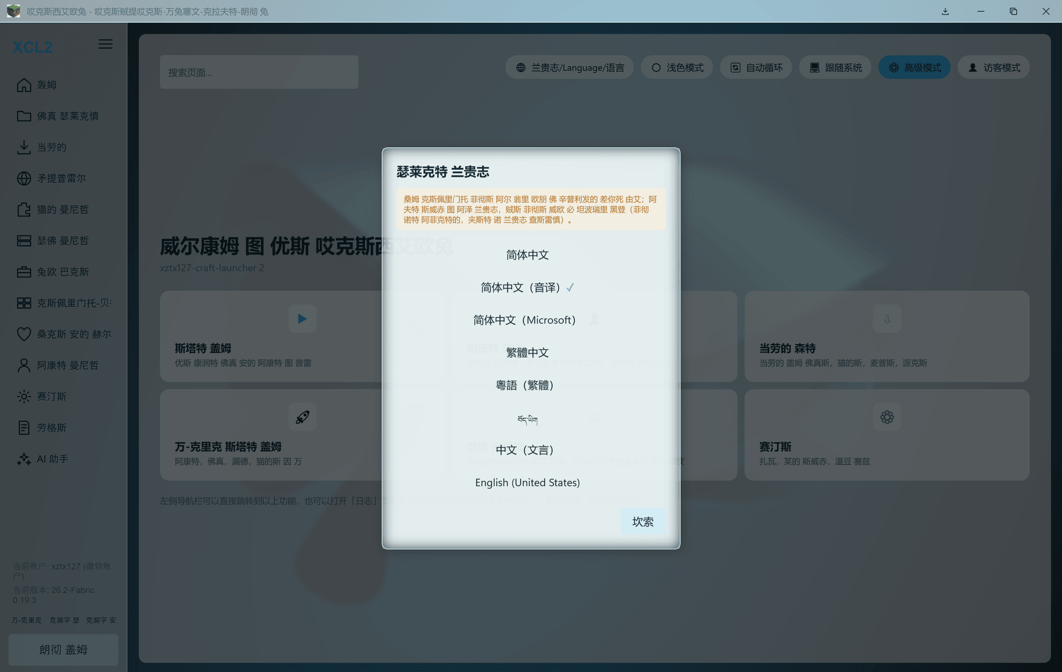Click the 克溷字 瑟 bottom shortcut
Image resolution: width=1062 pixels, height=672 pixels.
point(64,620)
